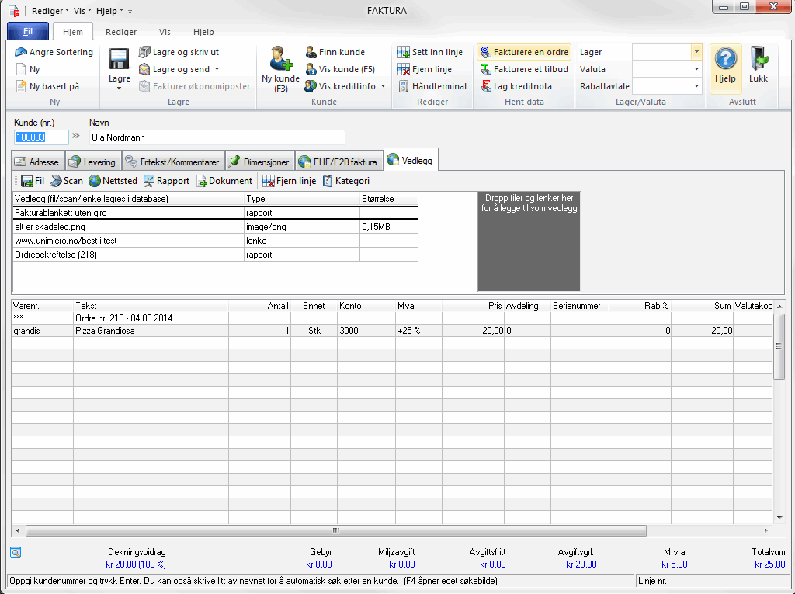Expand the Valuta dropdown

point(696,69)
